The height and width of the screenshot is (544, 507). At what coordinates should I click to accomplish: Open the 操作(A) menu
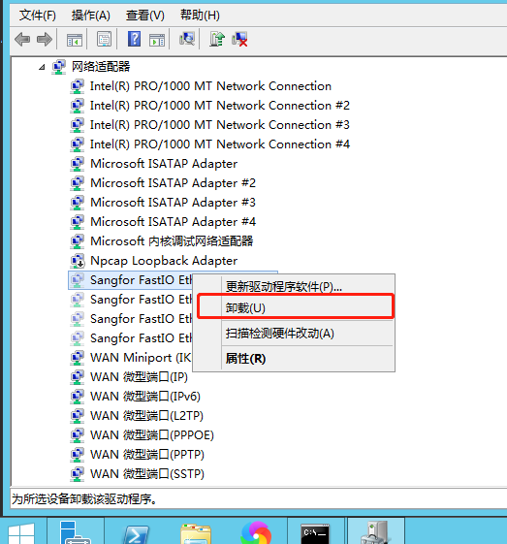pyautogui.click(x=91, y=16)
